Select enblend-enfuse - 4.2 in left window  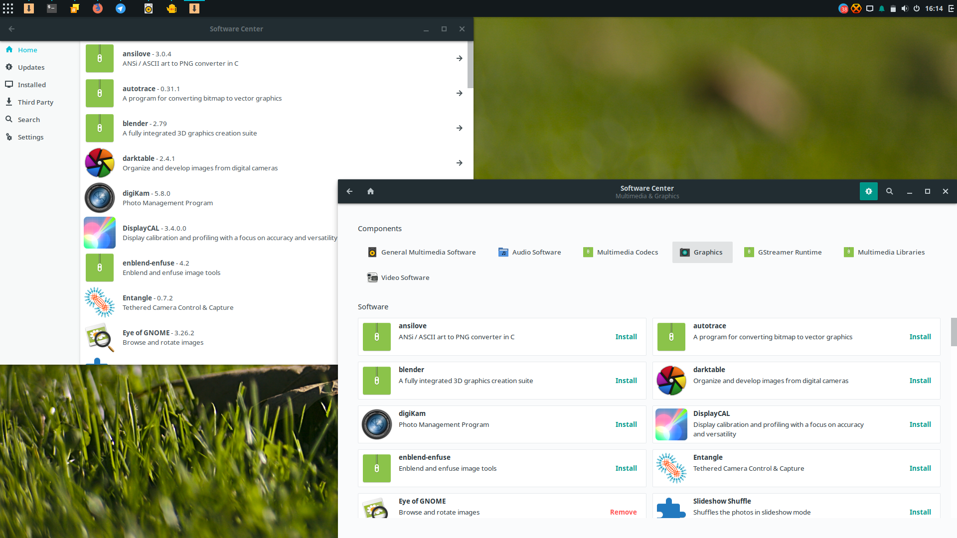point(209,268)
